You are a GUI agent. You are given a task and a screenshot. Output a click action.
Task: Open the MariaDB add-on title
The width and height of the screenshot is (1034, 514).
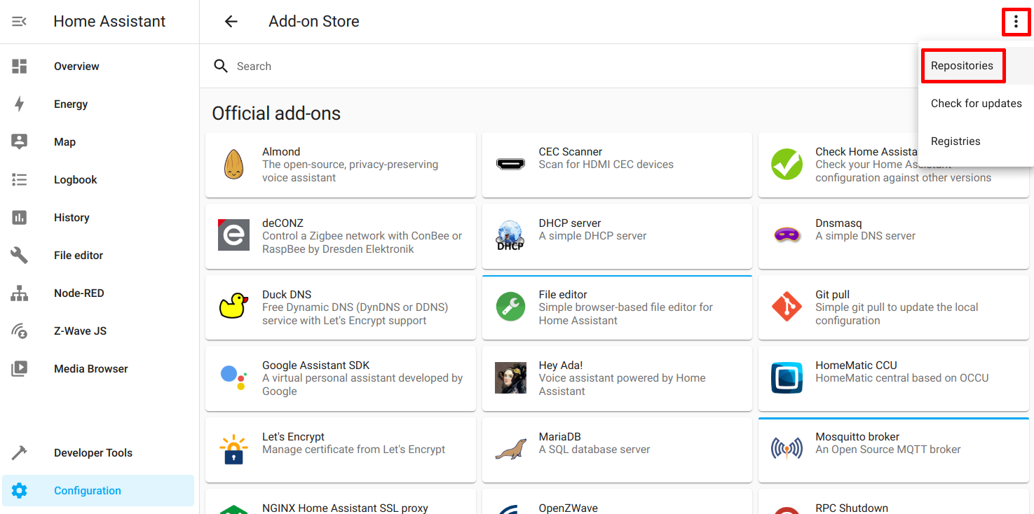point(559,437)
